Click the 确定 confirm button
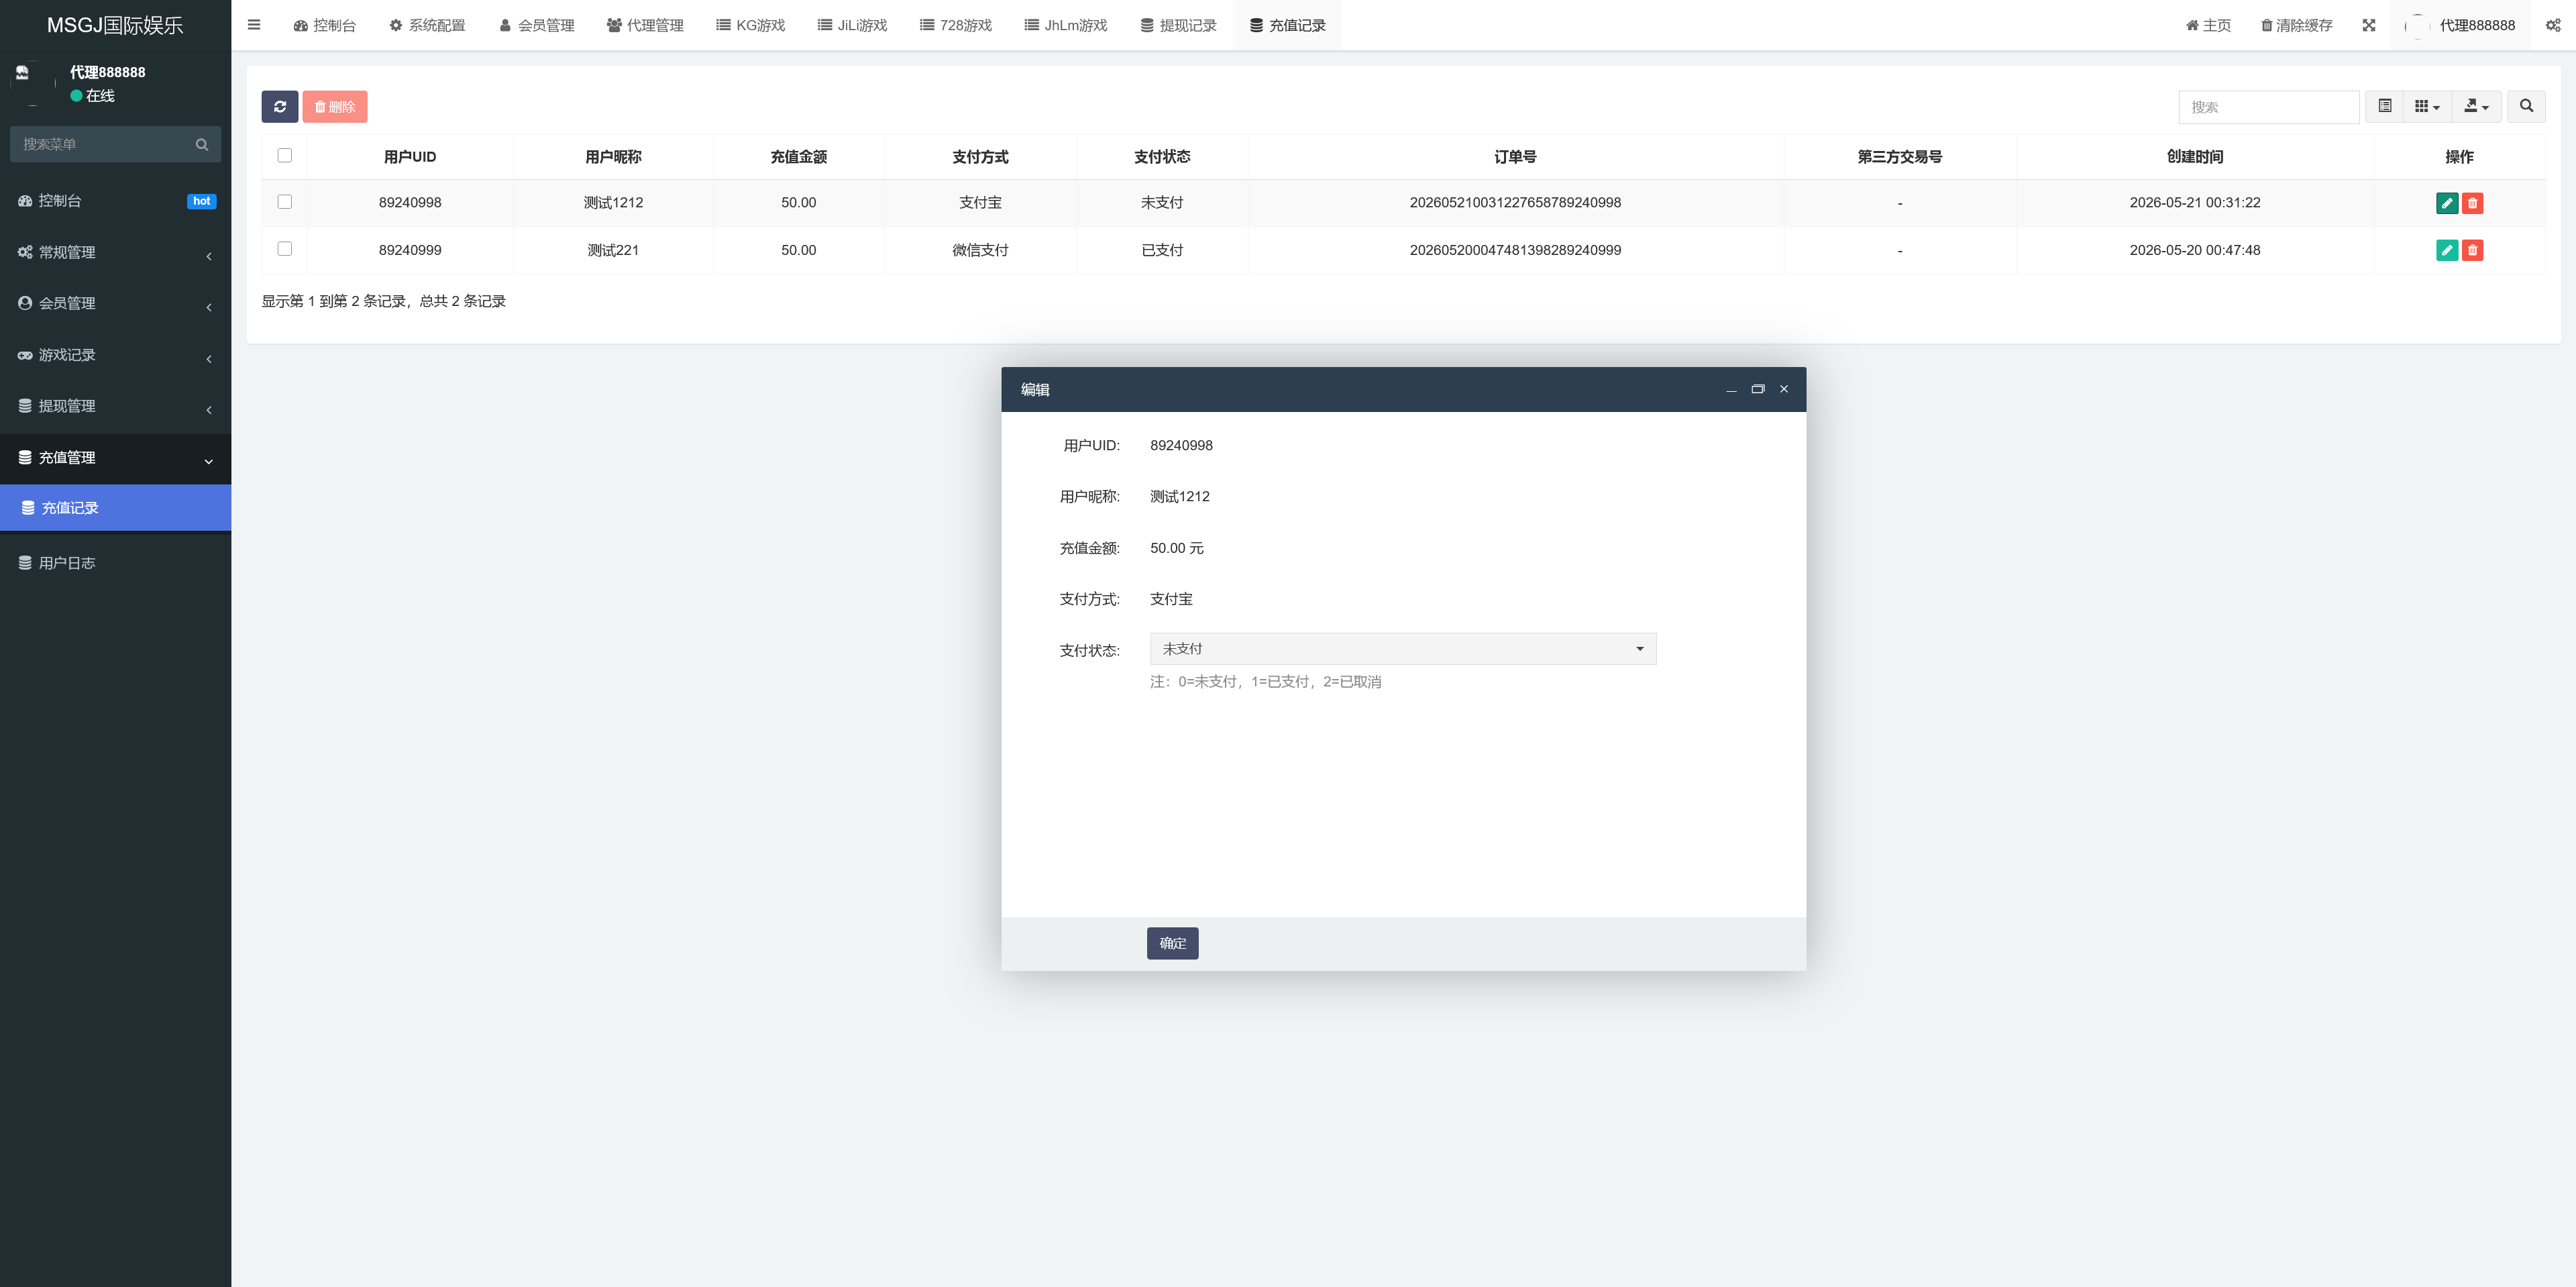This screenshot has height=1287, width=2576. 1172,943
